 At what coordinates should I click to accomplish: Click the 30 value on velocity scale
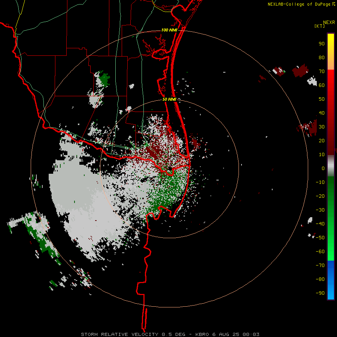pyautogui.click(x=322, y=127)
